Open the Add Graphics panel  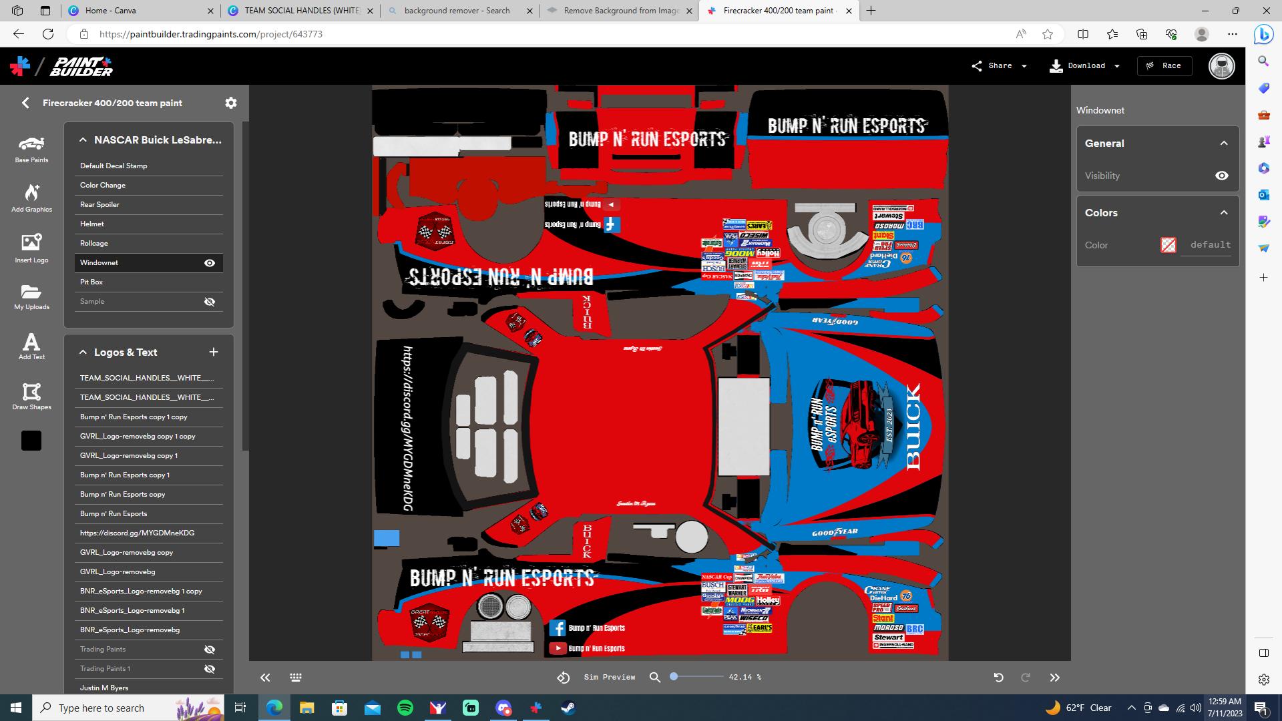(31, 198)
